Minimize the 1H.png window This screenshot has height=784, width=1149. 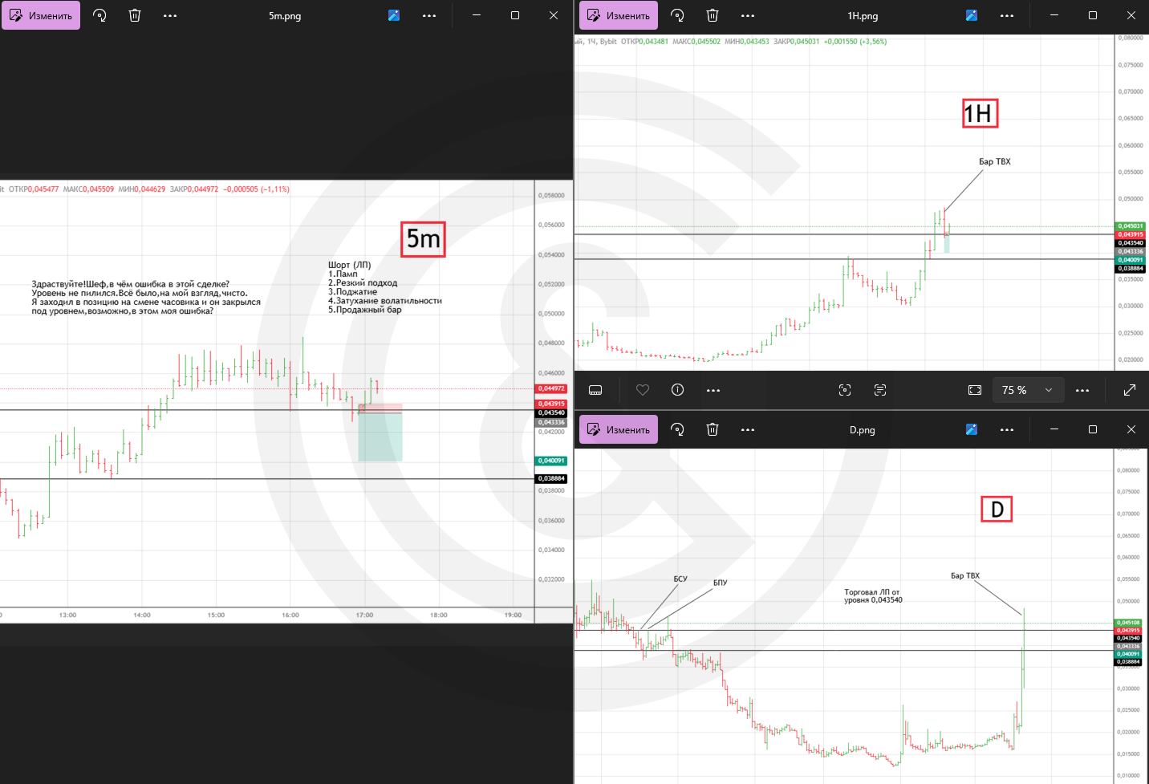click(x=1054, y=15)
